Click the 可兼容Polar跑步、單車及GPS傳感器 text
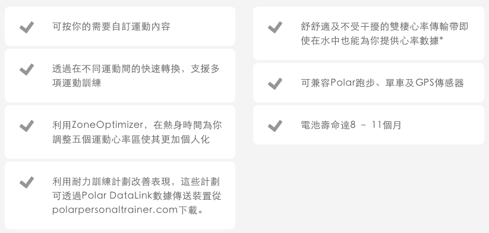The height and width of the screenshot is (233, 489). point(382,83)
